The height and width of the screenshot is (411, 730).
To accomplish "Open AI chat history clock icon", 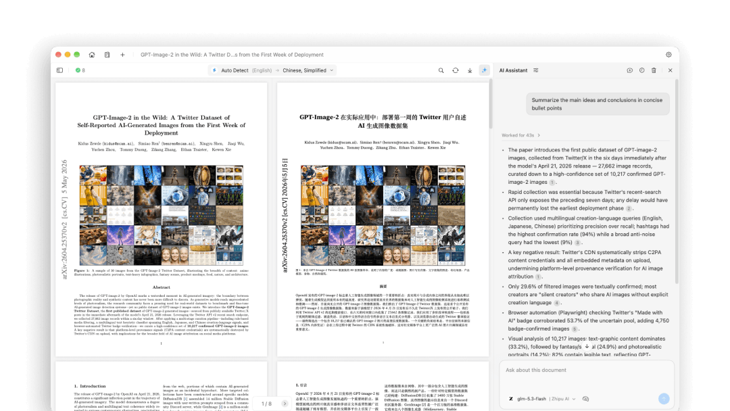I will coord(641,70).
